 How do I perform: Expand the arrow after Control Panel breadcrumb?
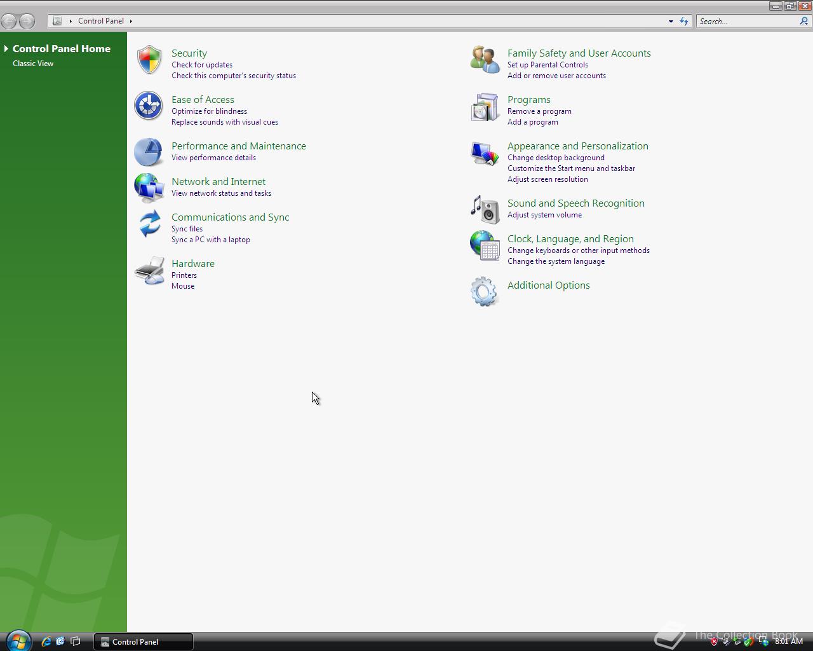click(x=131, y=21)
